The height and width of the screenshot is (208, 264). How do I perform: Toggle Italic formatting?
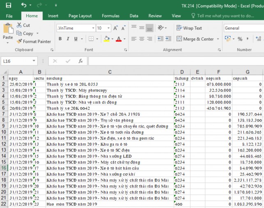pos(69,39)
